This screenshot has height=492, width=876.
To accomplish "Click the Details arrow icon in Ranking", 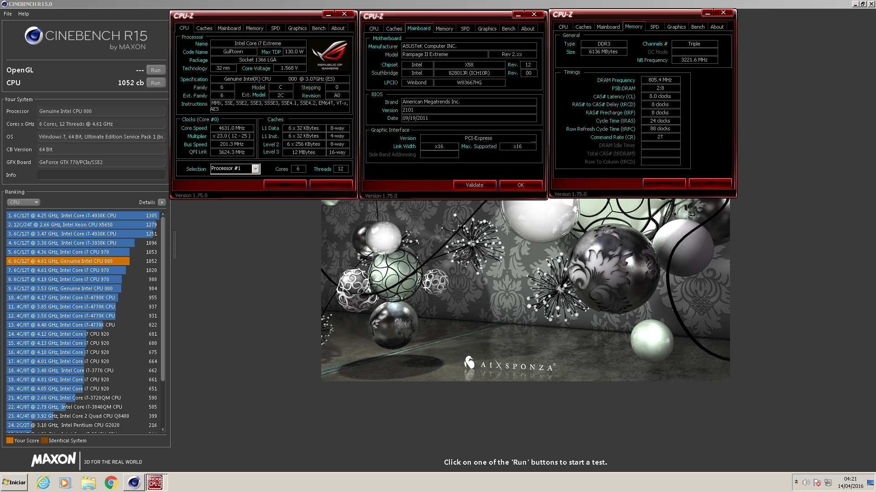I will [162, 202].
